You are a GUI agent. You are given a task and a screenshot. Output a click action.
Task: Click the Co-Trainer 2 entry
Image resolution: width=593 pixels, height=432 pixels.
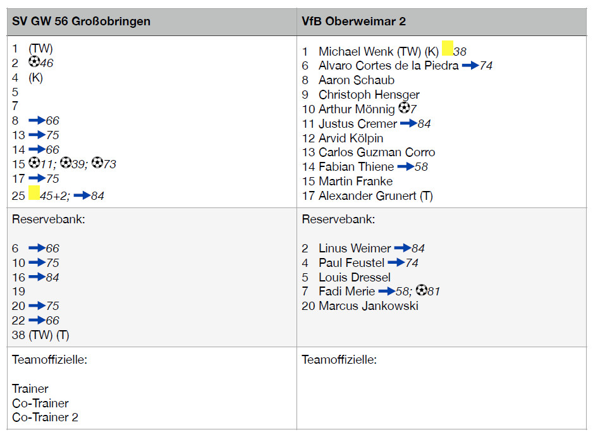tap(45, 417)
